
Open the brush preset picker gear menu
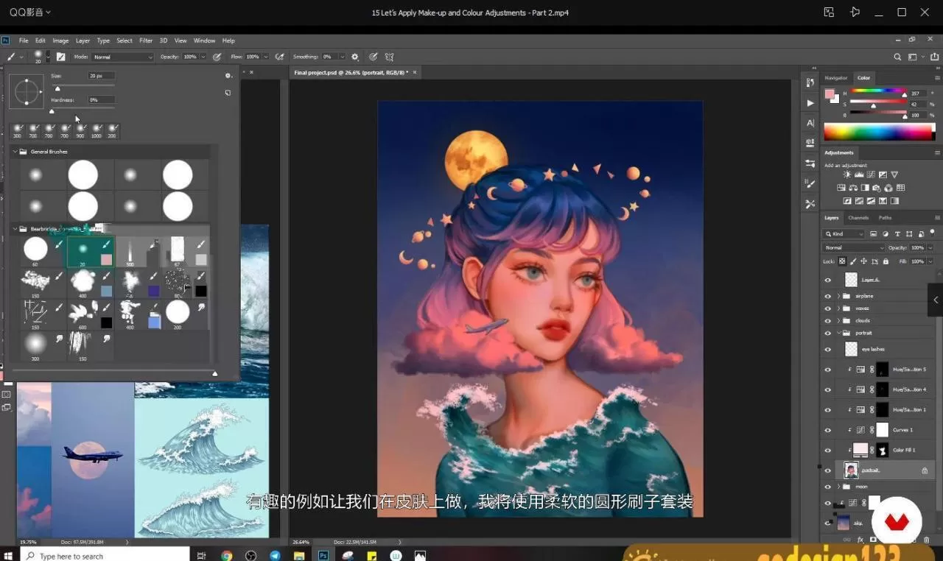coord(228,75)
